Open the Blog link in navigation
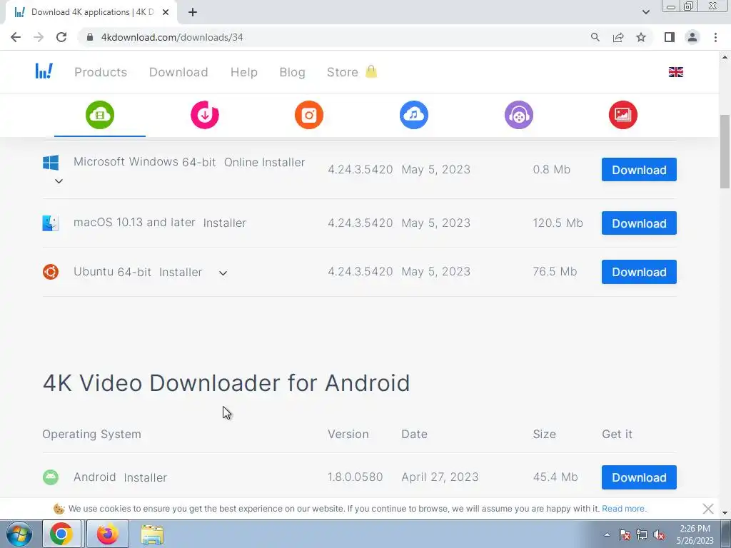This screenshot has height=548, width=731. [292, 72]
